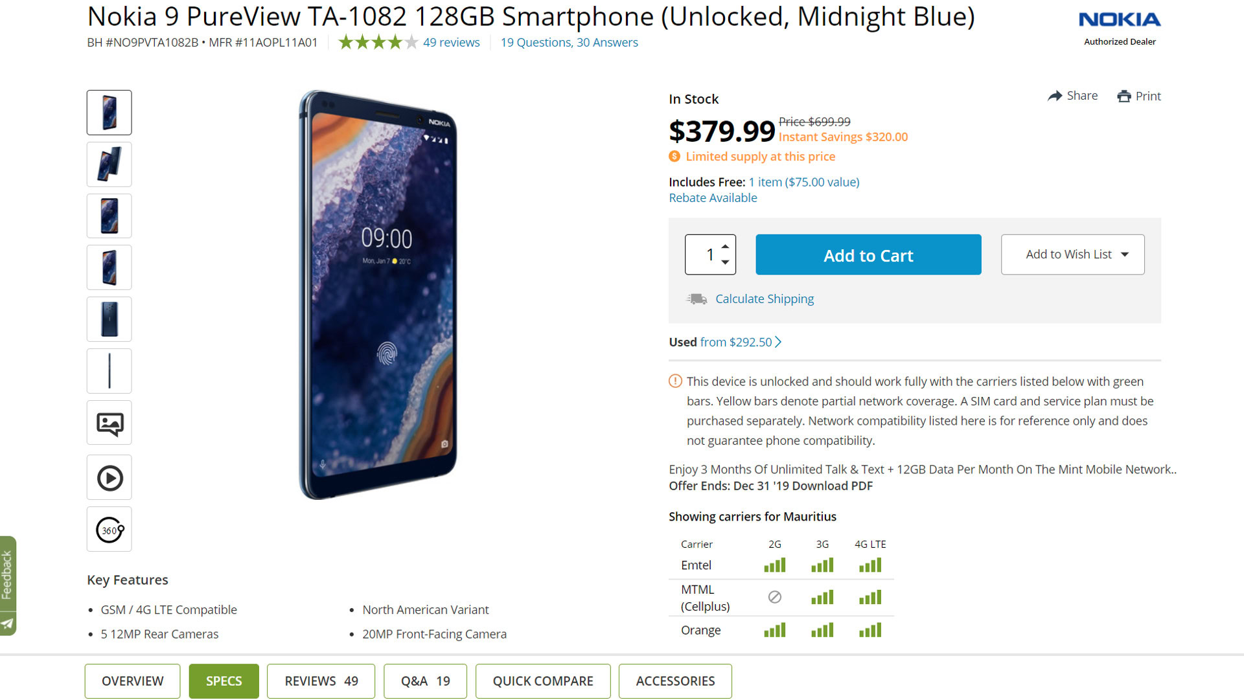Click the Feedback side tab

[x=7, y=575]
